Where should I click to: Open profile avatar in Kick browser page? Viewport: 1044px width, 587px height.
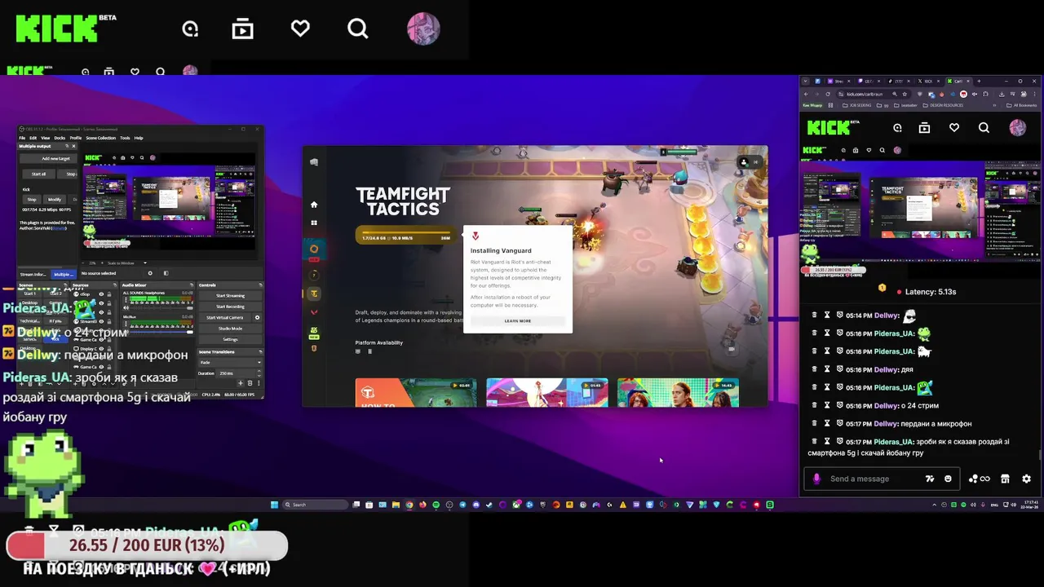1018,128
